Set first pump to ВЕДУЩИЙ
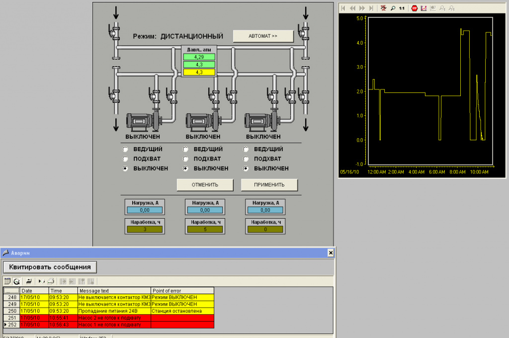Image resolution: width=509 pixels, height=338 pixels. (x=125, y=149)
